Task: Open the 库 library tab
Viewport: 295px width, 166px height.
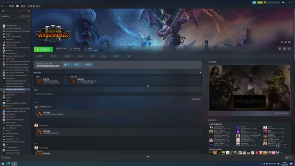Action: pyautogui.click(x=17, y=6)
